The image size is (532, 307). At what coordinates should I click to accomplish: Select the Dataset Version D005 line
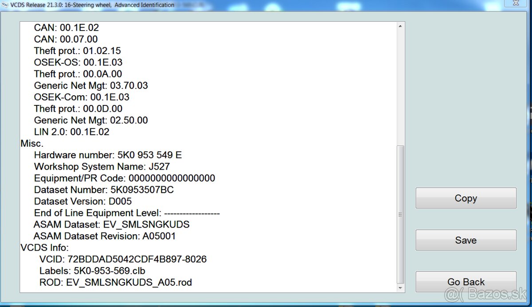pos(83,201)
